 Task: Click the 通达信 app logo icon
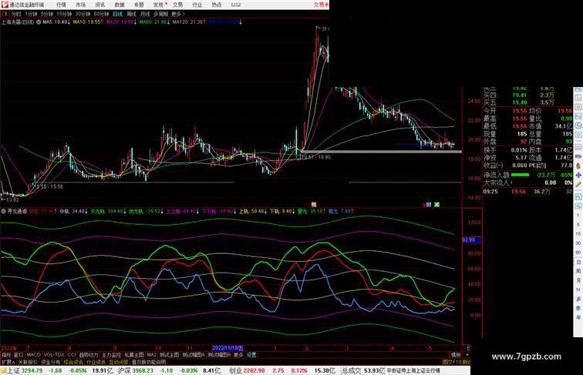[x=4, y=5]
